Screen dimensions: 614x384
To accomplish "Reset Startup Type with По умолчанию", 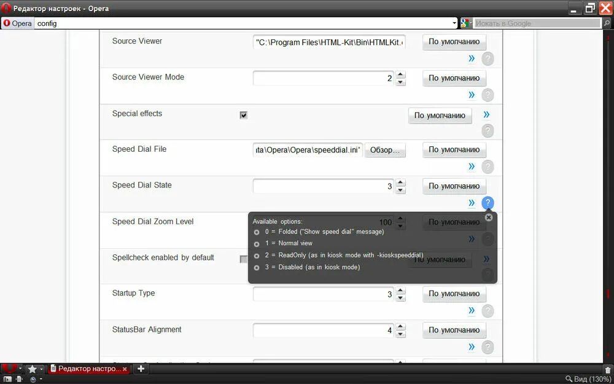I will pos(454,294).
